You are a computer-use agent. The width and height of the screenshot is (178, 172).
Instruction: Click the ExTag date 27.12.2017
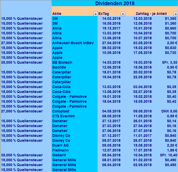(x=111, y=121)
